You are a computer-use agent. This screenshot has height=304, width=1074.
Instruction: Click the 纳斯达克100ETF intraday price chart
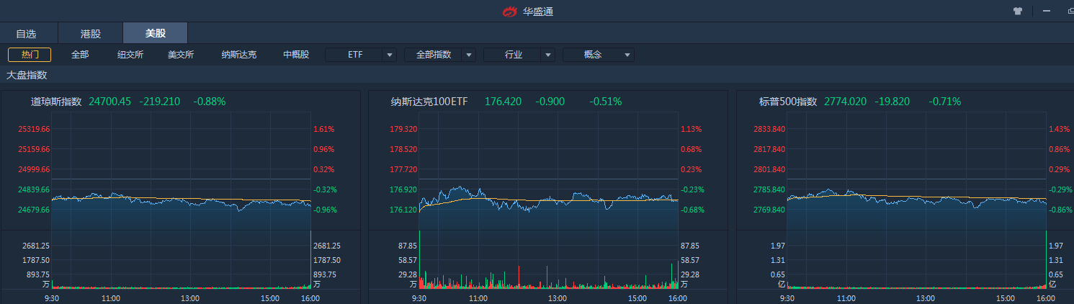point(549,171)
